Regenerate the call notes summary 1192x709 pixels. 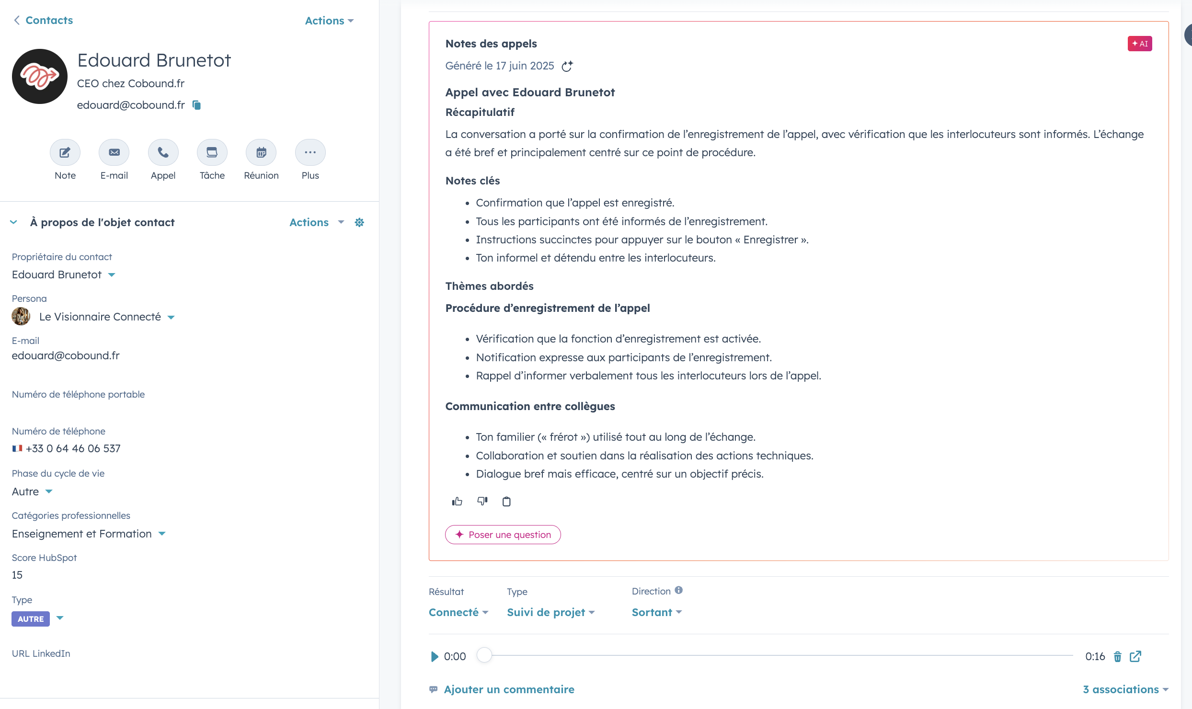(x=567, y=66)
